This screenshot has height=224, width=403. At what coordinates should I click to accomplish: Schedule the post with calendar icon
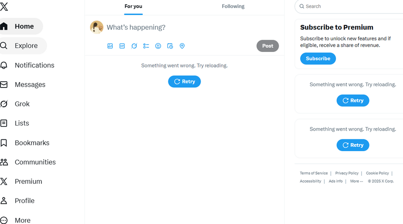point(170,46)
